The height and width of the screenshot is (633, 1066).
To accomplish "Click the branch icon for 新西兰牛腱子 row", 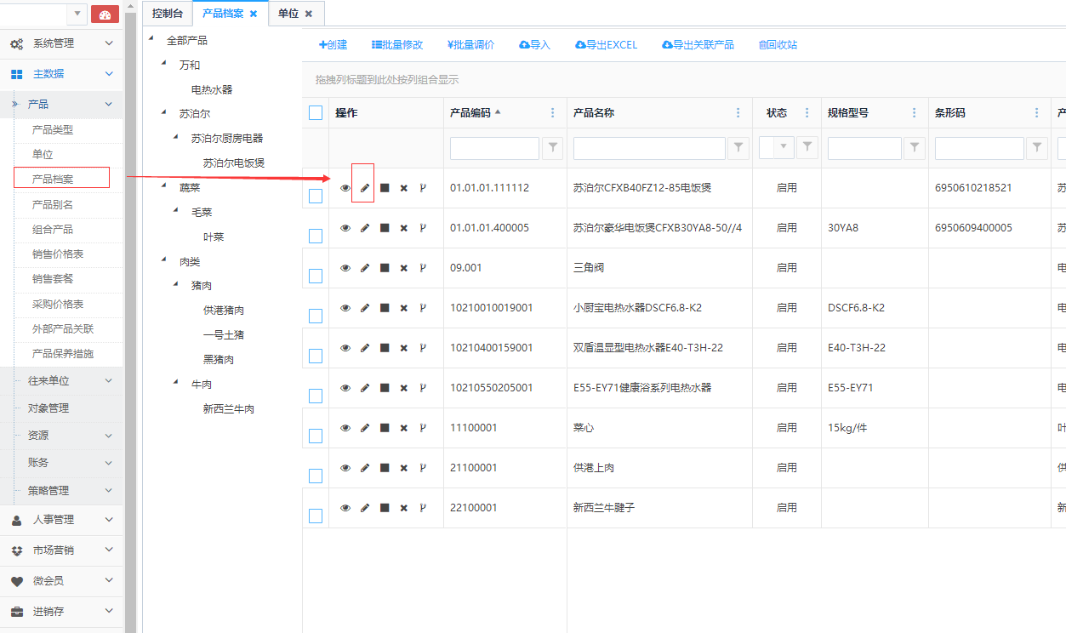I will (x=423, y=508).
